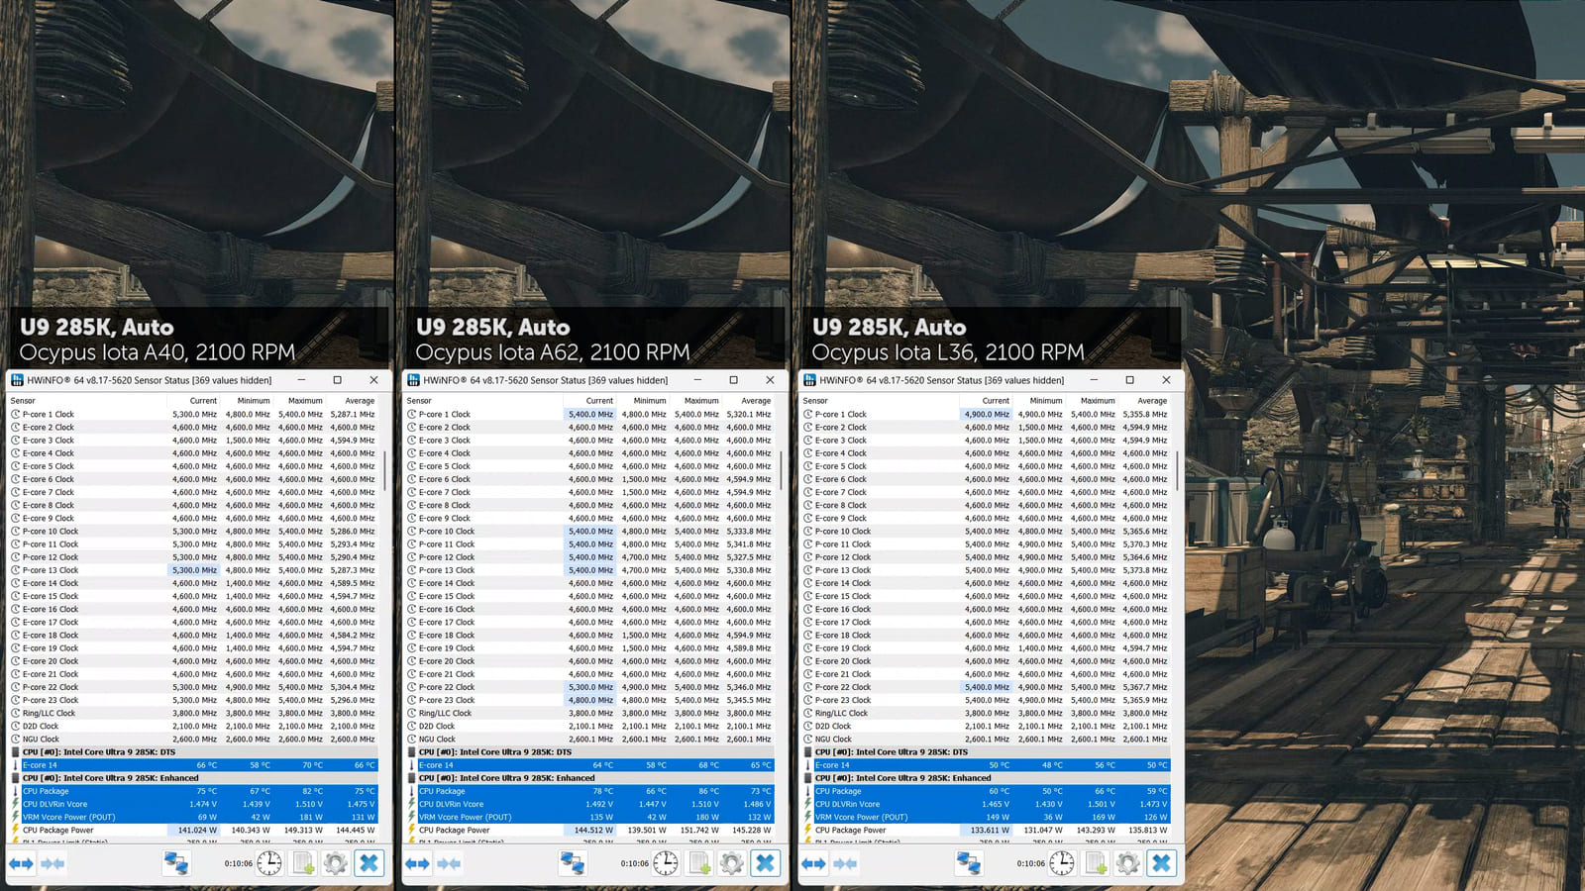Image resolution: width=1585 pixels, height=891 pixels.
Task: Open sensor settings gear in Iota A40 window
Action: pos(335,863)
